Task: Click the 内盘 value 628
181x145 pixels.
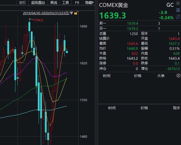Action: click(177, 53)
